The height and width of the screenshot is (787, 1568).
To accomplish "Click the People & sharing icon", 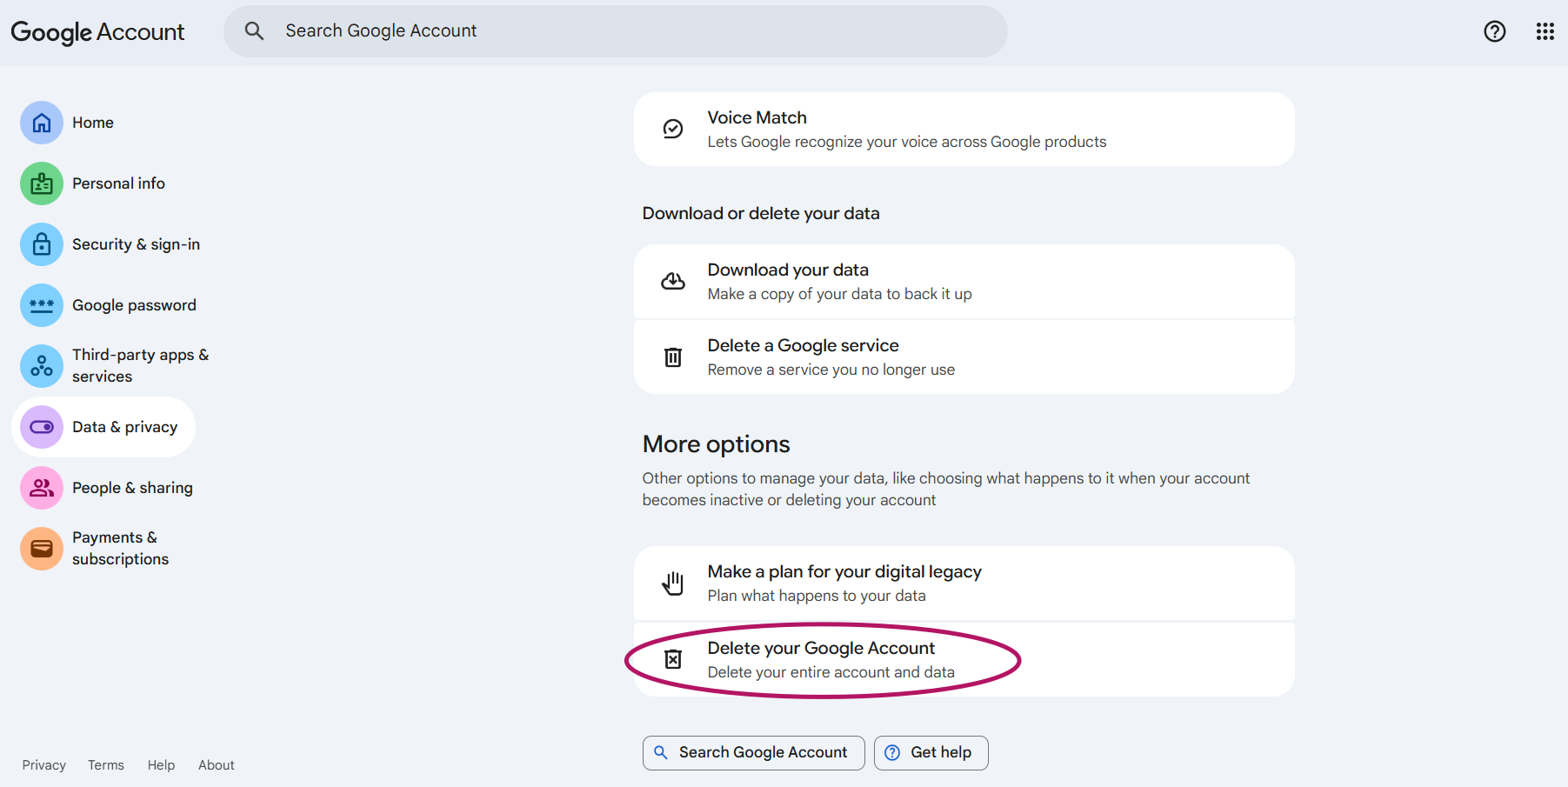I will 41,488.
